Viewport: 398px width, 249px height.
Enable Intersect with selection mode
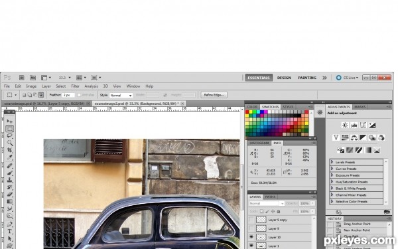(41, 95)
